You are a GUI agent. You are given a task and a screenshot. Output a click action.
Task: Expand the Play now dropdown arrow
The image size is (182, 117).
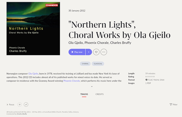tap(89, 52)
